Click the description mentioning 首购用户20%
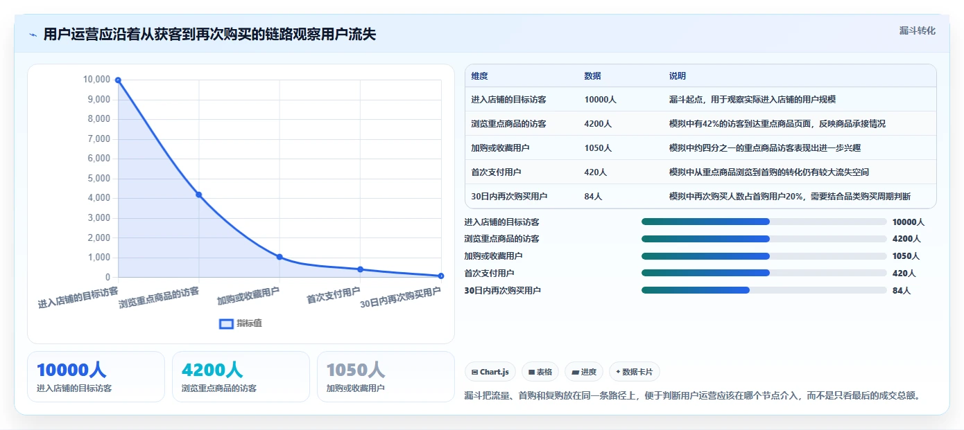Image resolution: width=964 pixels, height=430 pixels. pos(790,197)
